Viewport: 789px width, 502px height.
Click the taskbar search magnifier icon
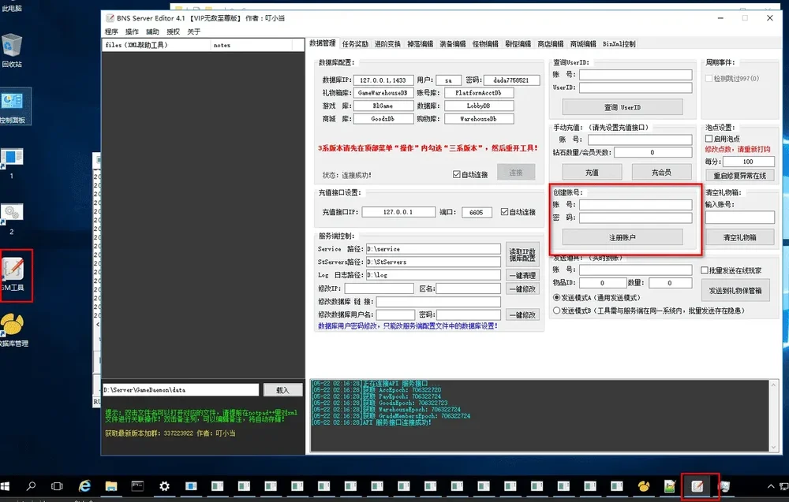[x=32, y=486]
